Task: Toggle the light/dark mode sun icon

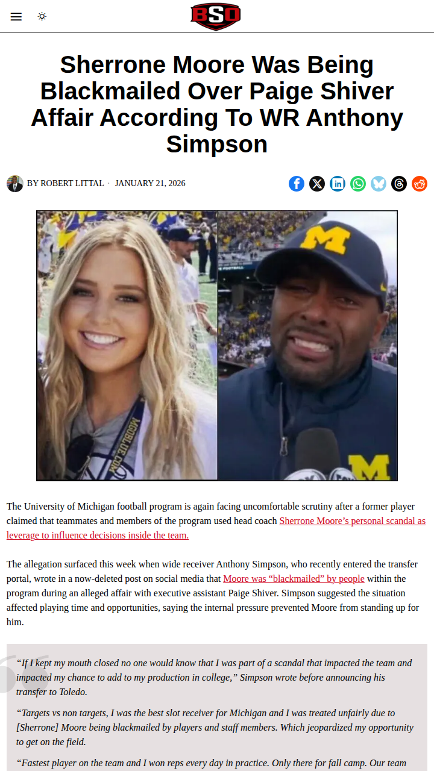Action: [x=42, y=16]
